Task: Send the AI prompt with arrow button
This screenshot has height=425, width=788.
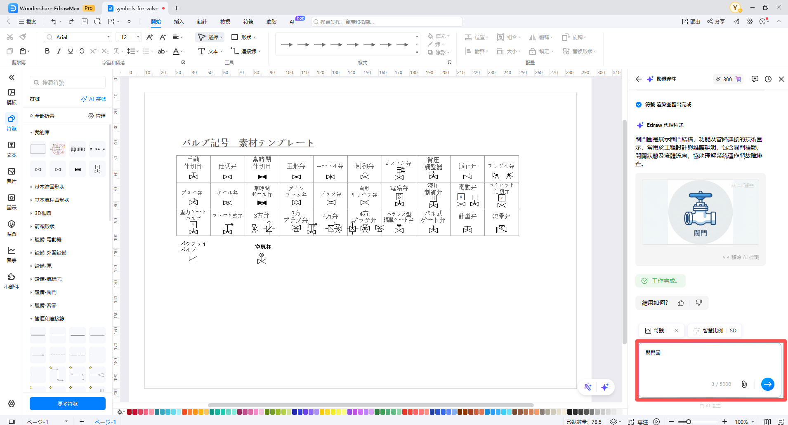Action: 767,384
